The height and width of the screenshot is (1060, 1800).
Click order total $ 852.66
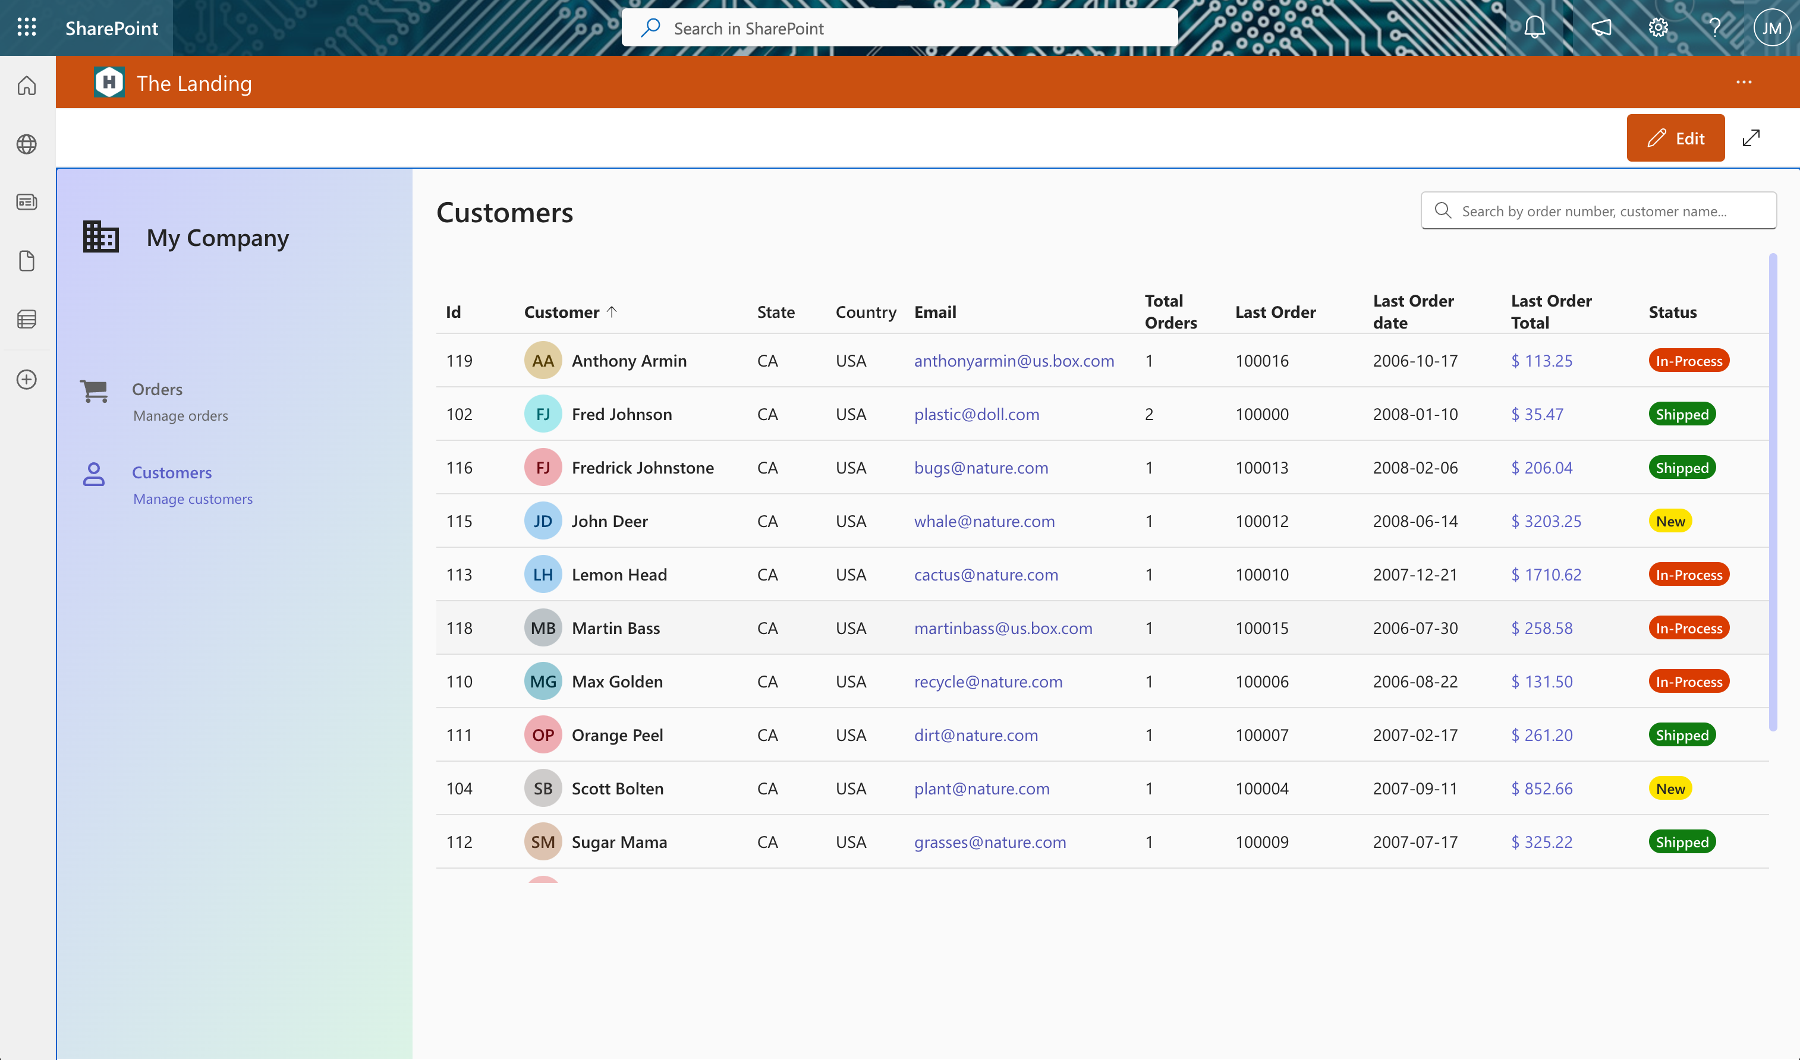pos(1541,788)
